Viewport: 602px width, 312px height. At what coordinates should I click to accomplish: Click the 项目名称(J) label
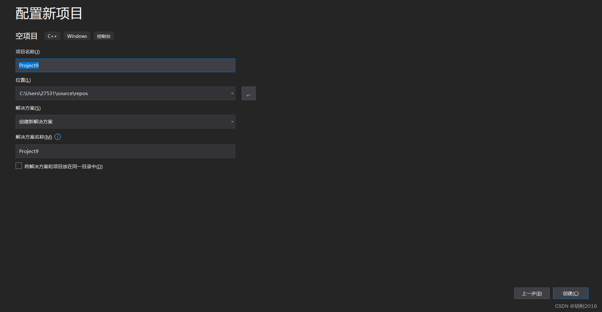(x=28, y=52)
